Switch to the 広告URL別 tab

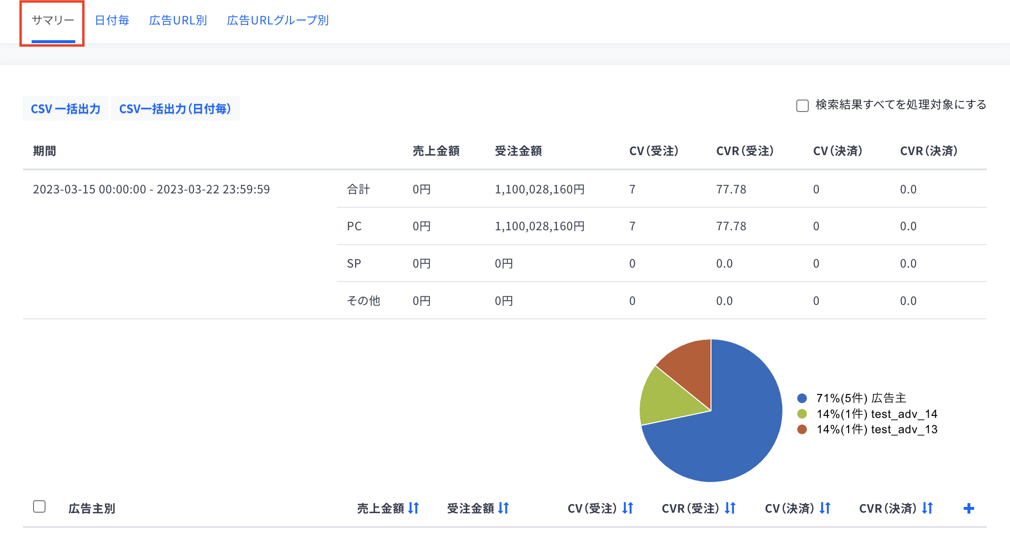click(178, 20)
